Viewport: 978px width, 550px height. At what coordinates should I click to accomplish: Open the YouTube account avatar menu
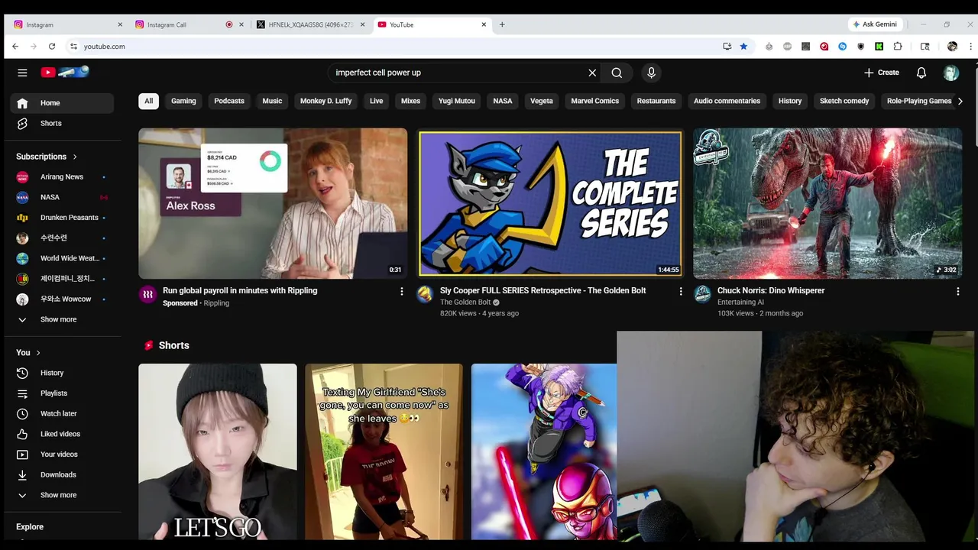[x=951, y=73]
